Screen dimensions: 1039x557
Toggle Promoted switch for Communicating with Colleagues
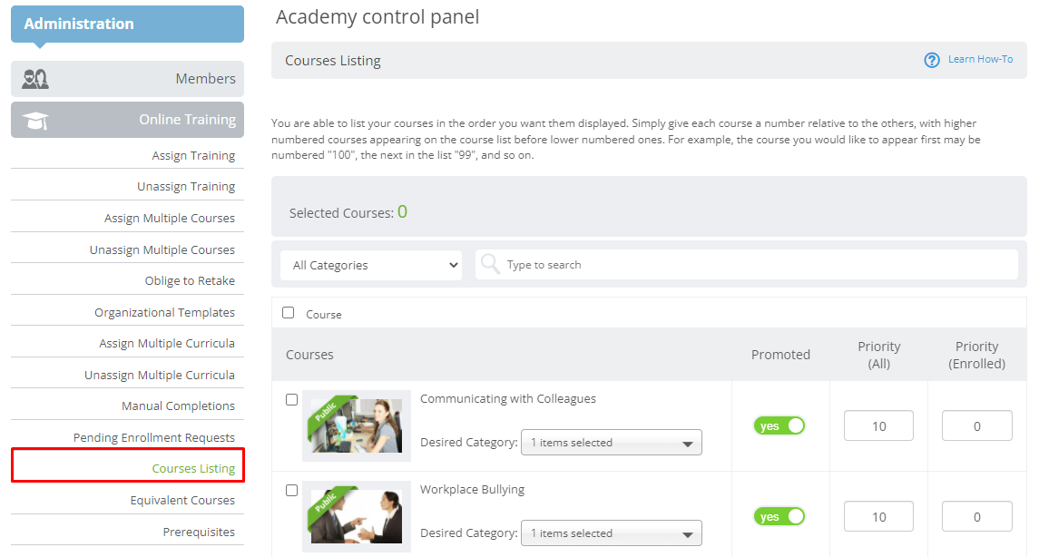point(779,425)
